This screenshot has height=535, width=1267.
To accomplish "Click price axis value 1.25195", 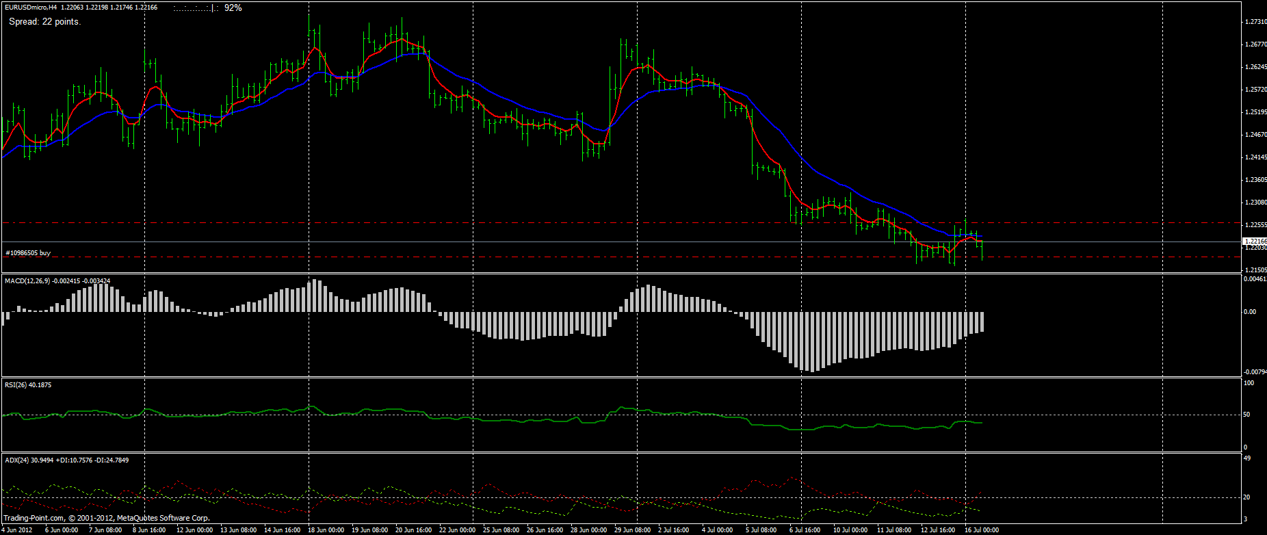I will [1255, 112].
